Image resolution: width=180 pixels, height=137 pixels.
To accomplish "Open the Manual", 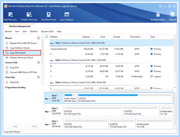I will [172, 17].
